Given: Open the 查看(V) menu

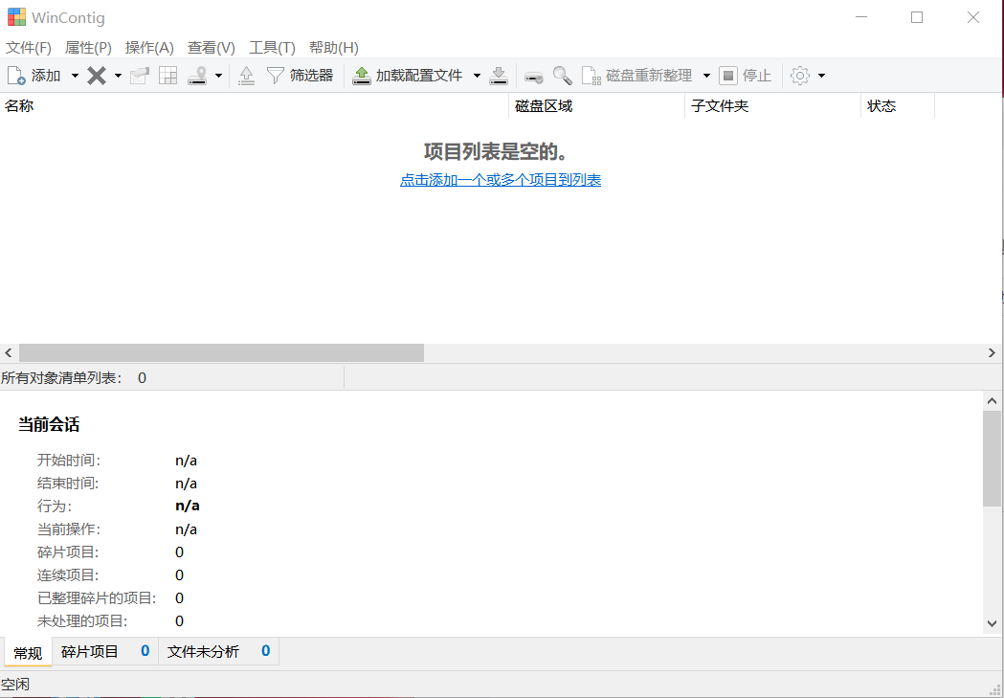Looking at the screenshot, I should pos(212,47).
